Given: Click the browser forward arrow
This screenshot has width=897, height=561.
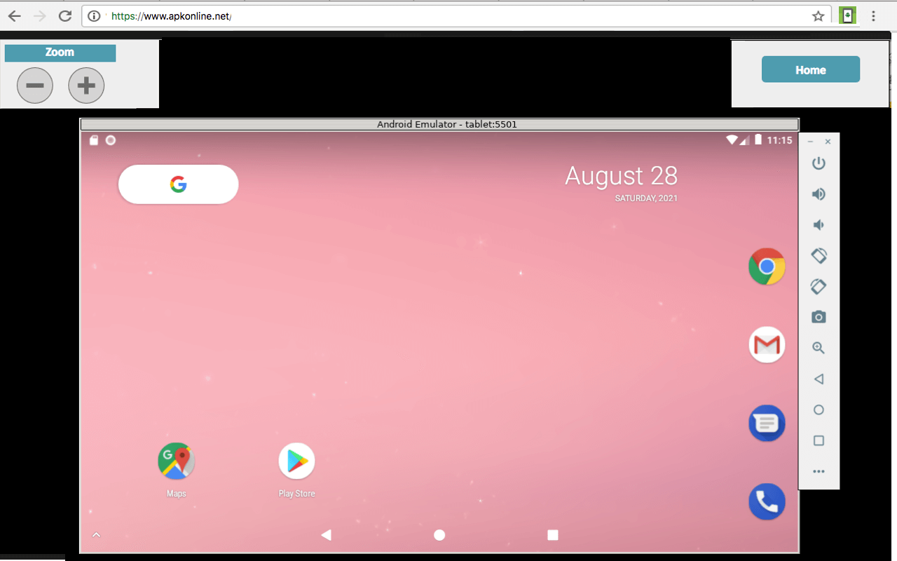Looking at the screenshot, I should click(x=40, y=16).
